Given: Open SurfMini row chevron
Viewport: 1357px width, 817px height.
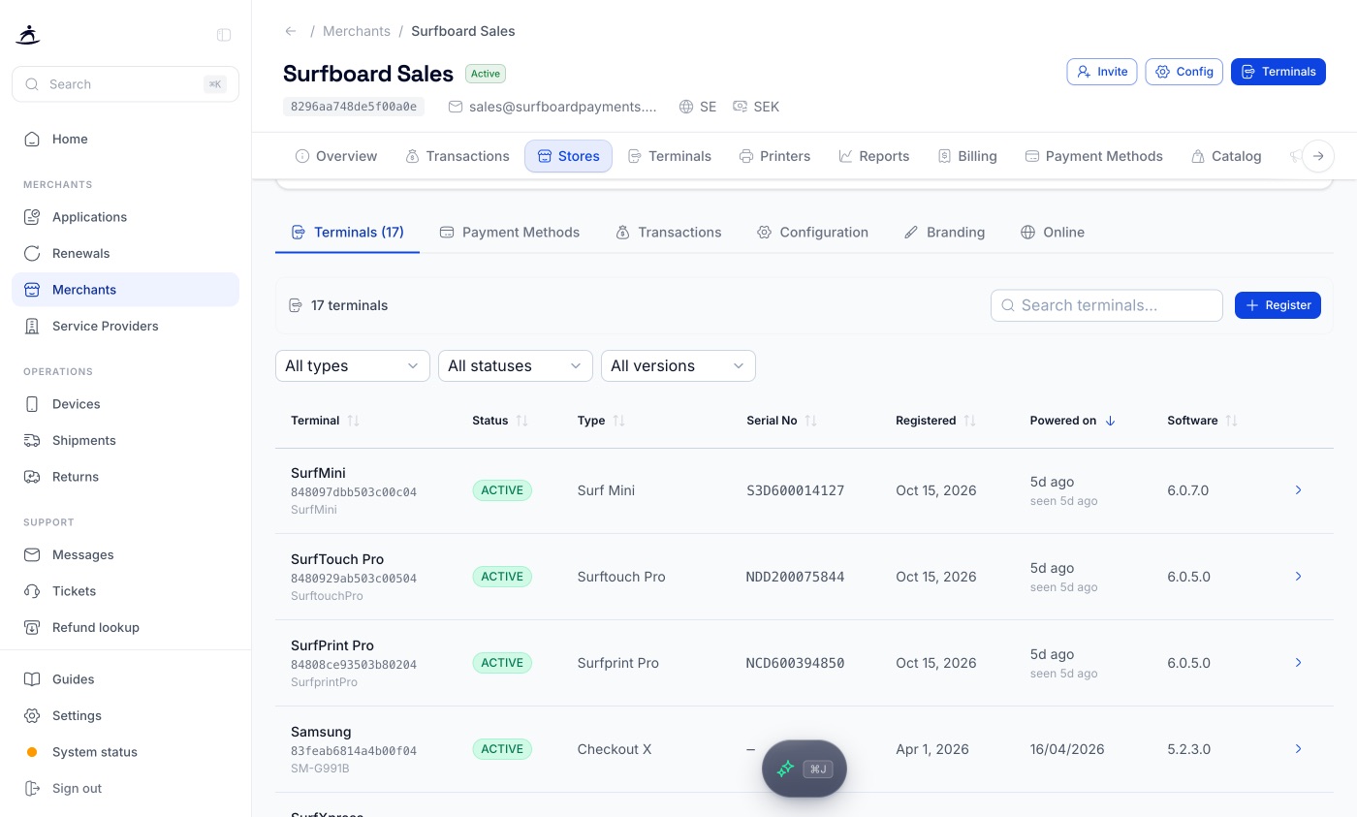Looking at the screenshot, I should (1299, 490).
